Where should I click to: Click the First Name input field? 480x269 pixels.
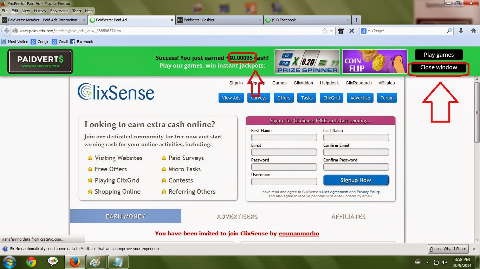click(x=284, y=137)
